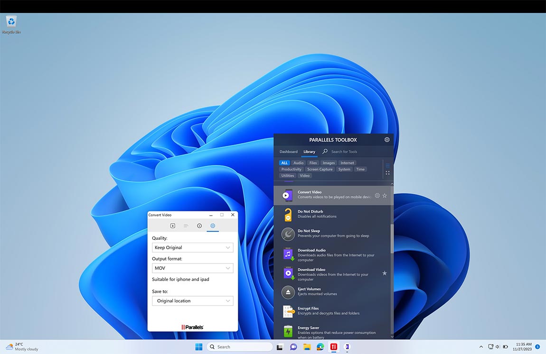Viewport: 546px width, 354px height.
Task: Open the Quality dropdown
Action: [x=192, y=247]
